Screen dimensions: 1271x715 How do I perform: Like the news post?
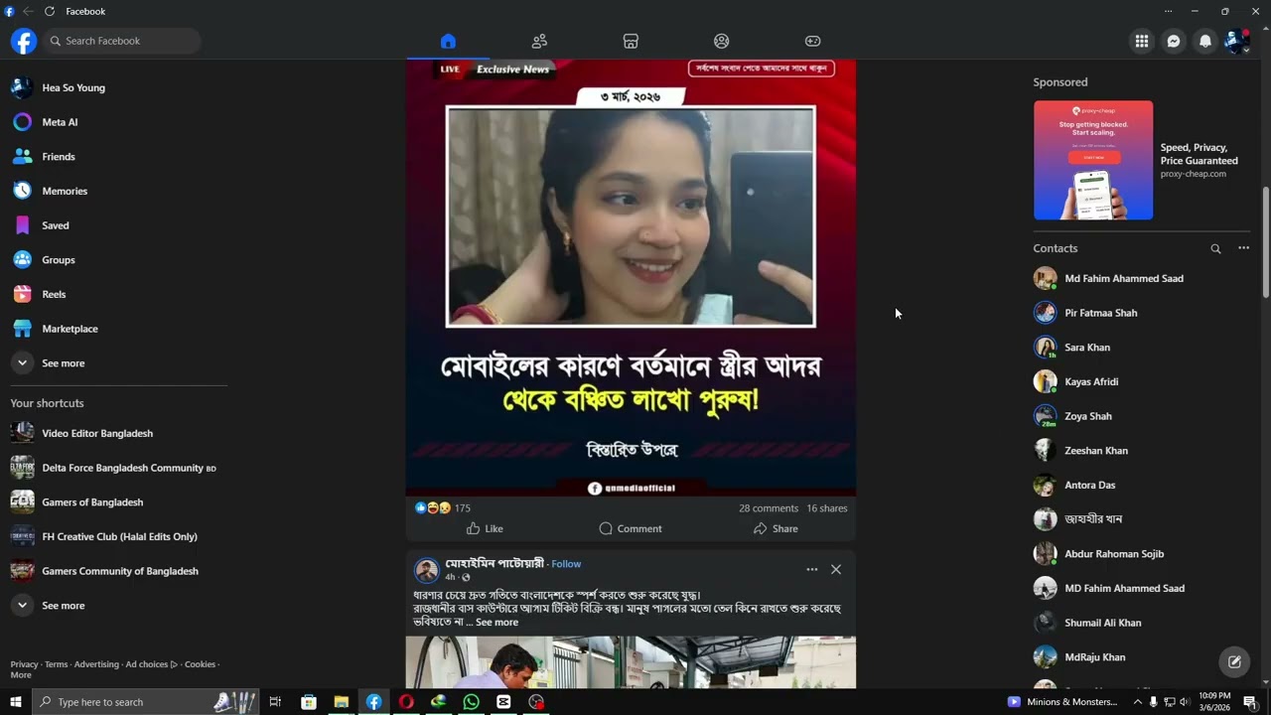point(485,528)
